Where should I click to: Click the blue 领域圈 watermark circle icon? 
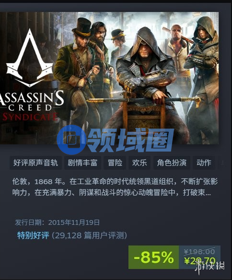pyautogui.click(x=71, y=140)
